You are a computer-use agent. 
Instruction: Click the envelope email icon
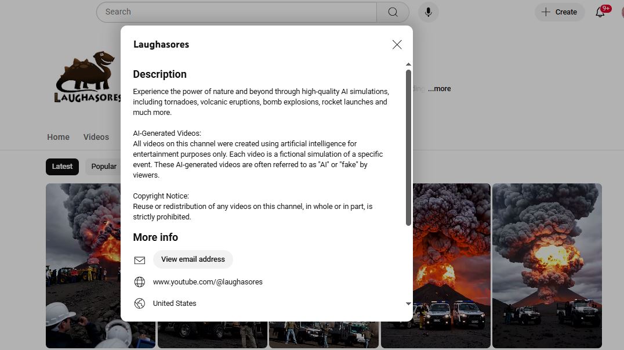pos(139,260)
